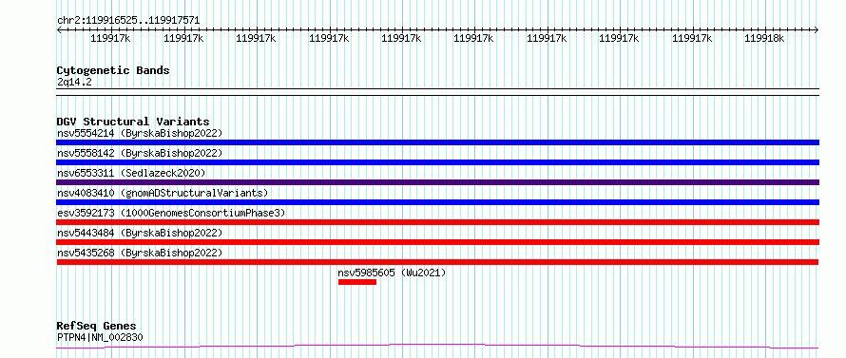846x358 pixels.
Task: Open the nsv5558142 (ByrskaBishop2022) variant label
Action: click(x=140, y=153)
